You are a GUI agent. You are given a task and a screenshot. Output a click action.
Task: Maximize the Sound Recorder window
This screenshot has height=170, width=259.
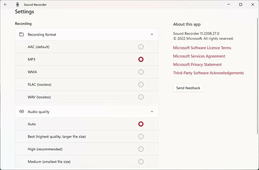240,5
